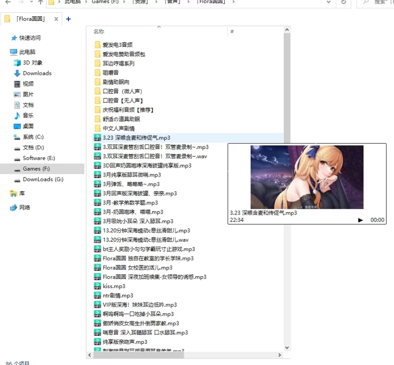This screenshot has height=365, width=394.
Task: Select the 系统 (C:) drive icon
Action: [x=17, y=137]
